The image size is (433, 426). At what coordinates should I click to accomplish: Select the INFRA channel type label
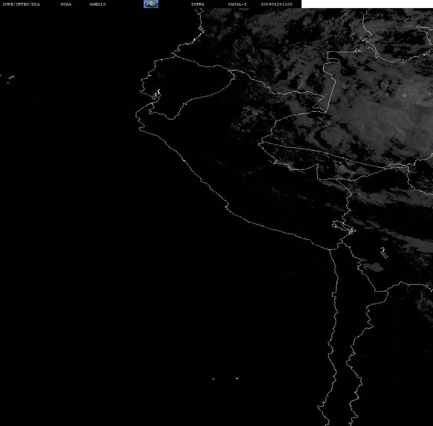click(x=198, y=4)
